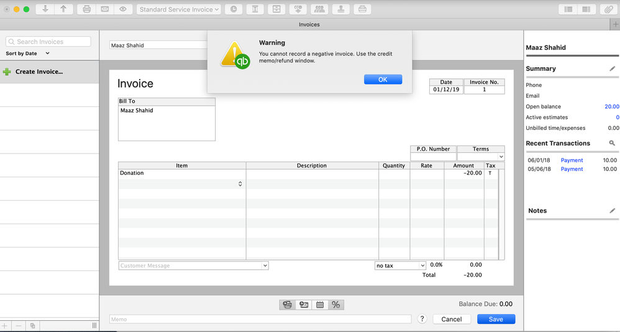Open help with the question mark button
Image resolution: width=620 pixels, height=332 pixels.
422,319
